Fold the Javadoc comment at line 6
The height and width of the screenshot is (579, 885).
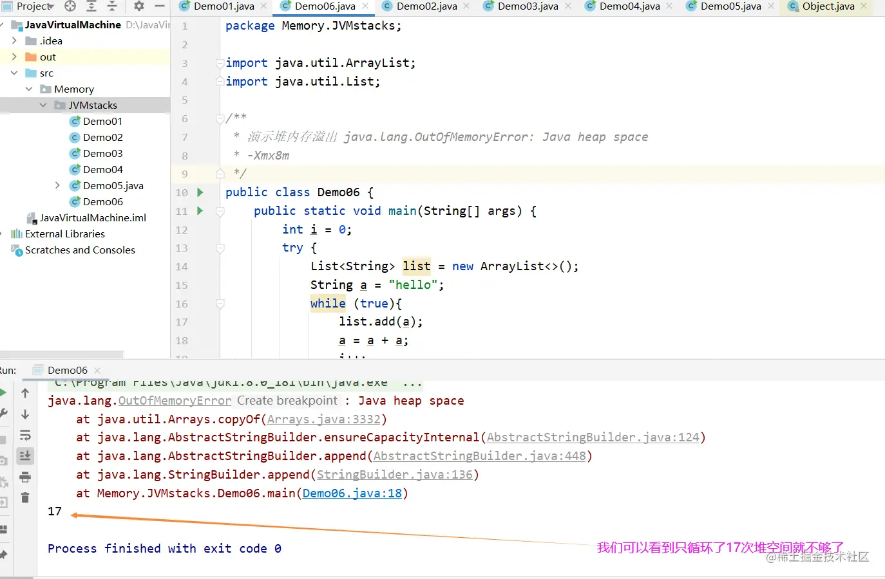(x=220, y=119)
